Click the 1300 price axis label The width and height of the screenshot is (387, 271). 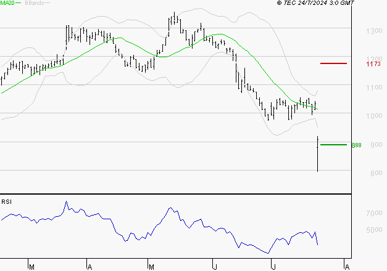pyautogui.click(x=374, y=31)
